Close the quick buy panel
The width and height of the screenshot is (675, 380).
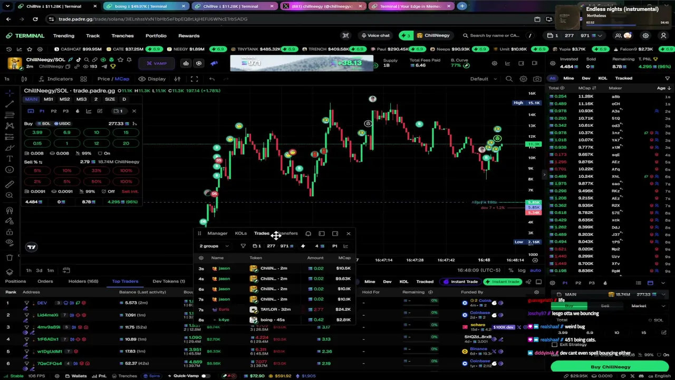pos(134,111)
